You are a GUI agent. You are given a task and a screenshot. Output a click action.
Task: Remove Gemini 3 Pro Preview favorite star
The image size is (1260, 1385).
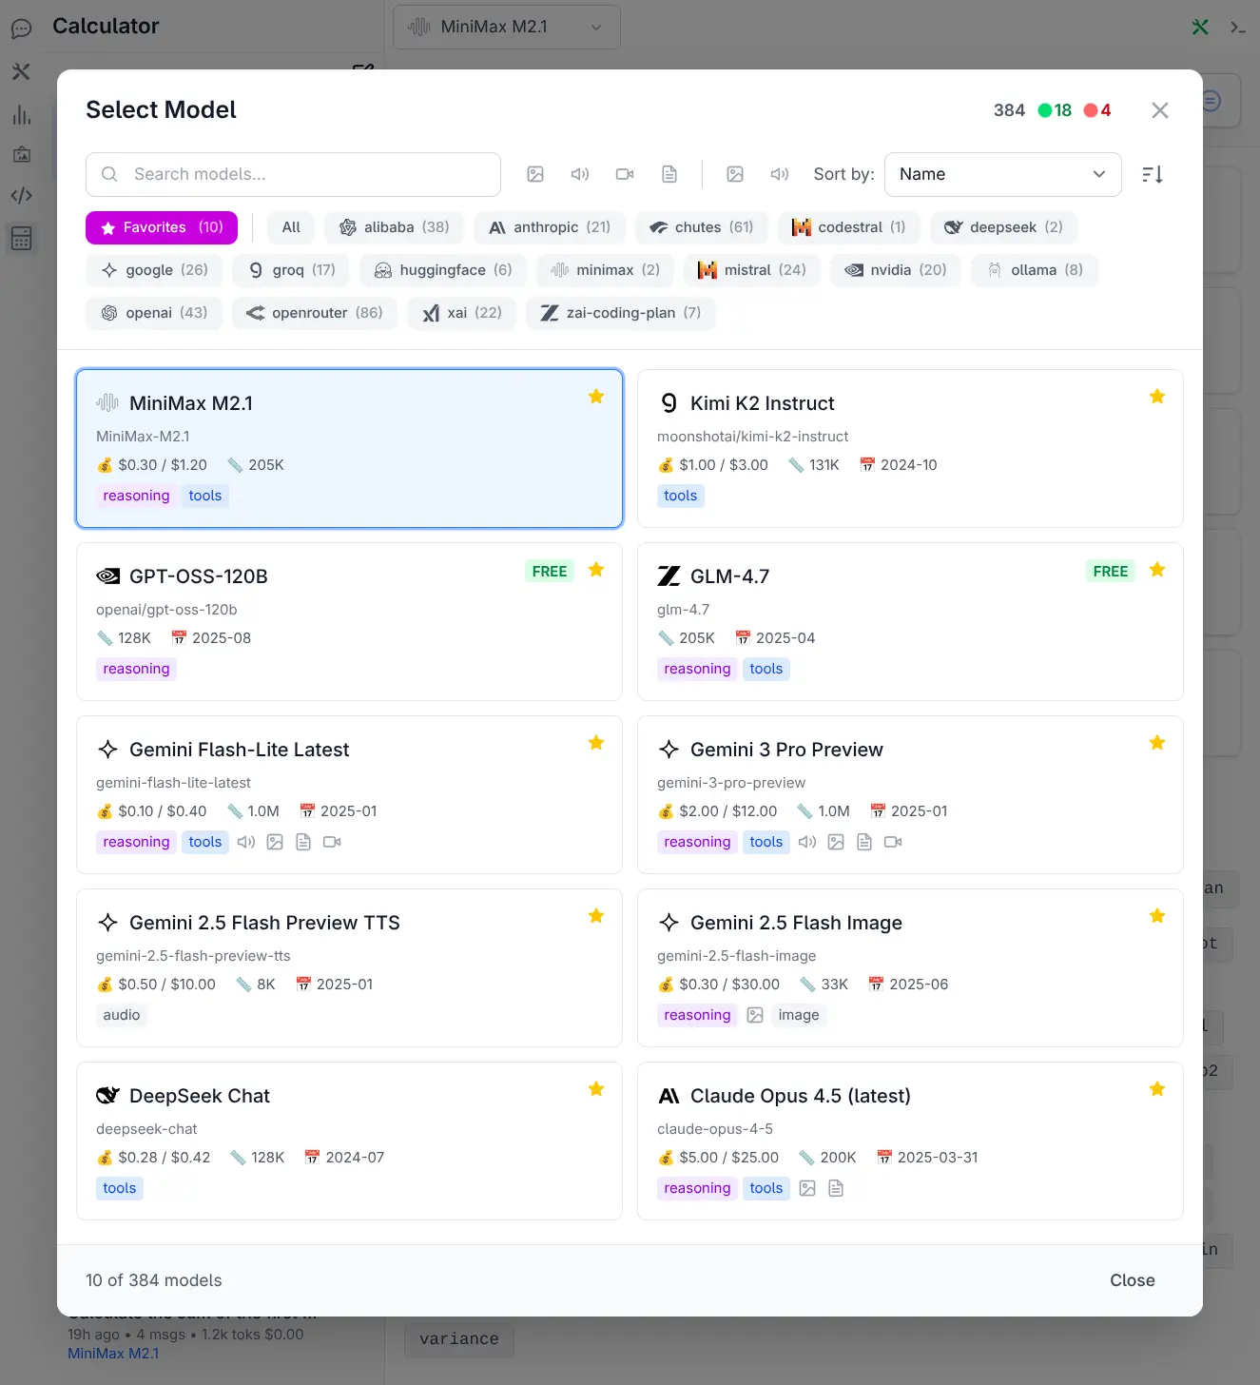(1156, 743)
